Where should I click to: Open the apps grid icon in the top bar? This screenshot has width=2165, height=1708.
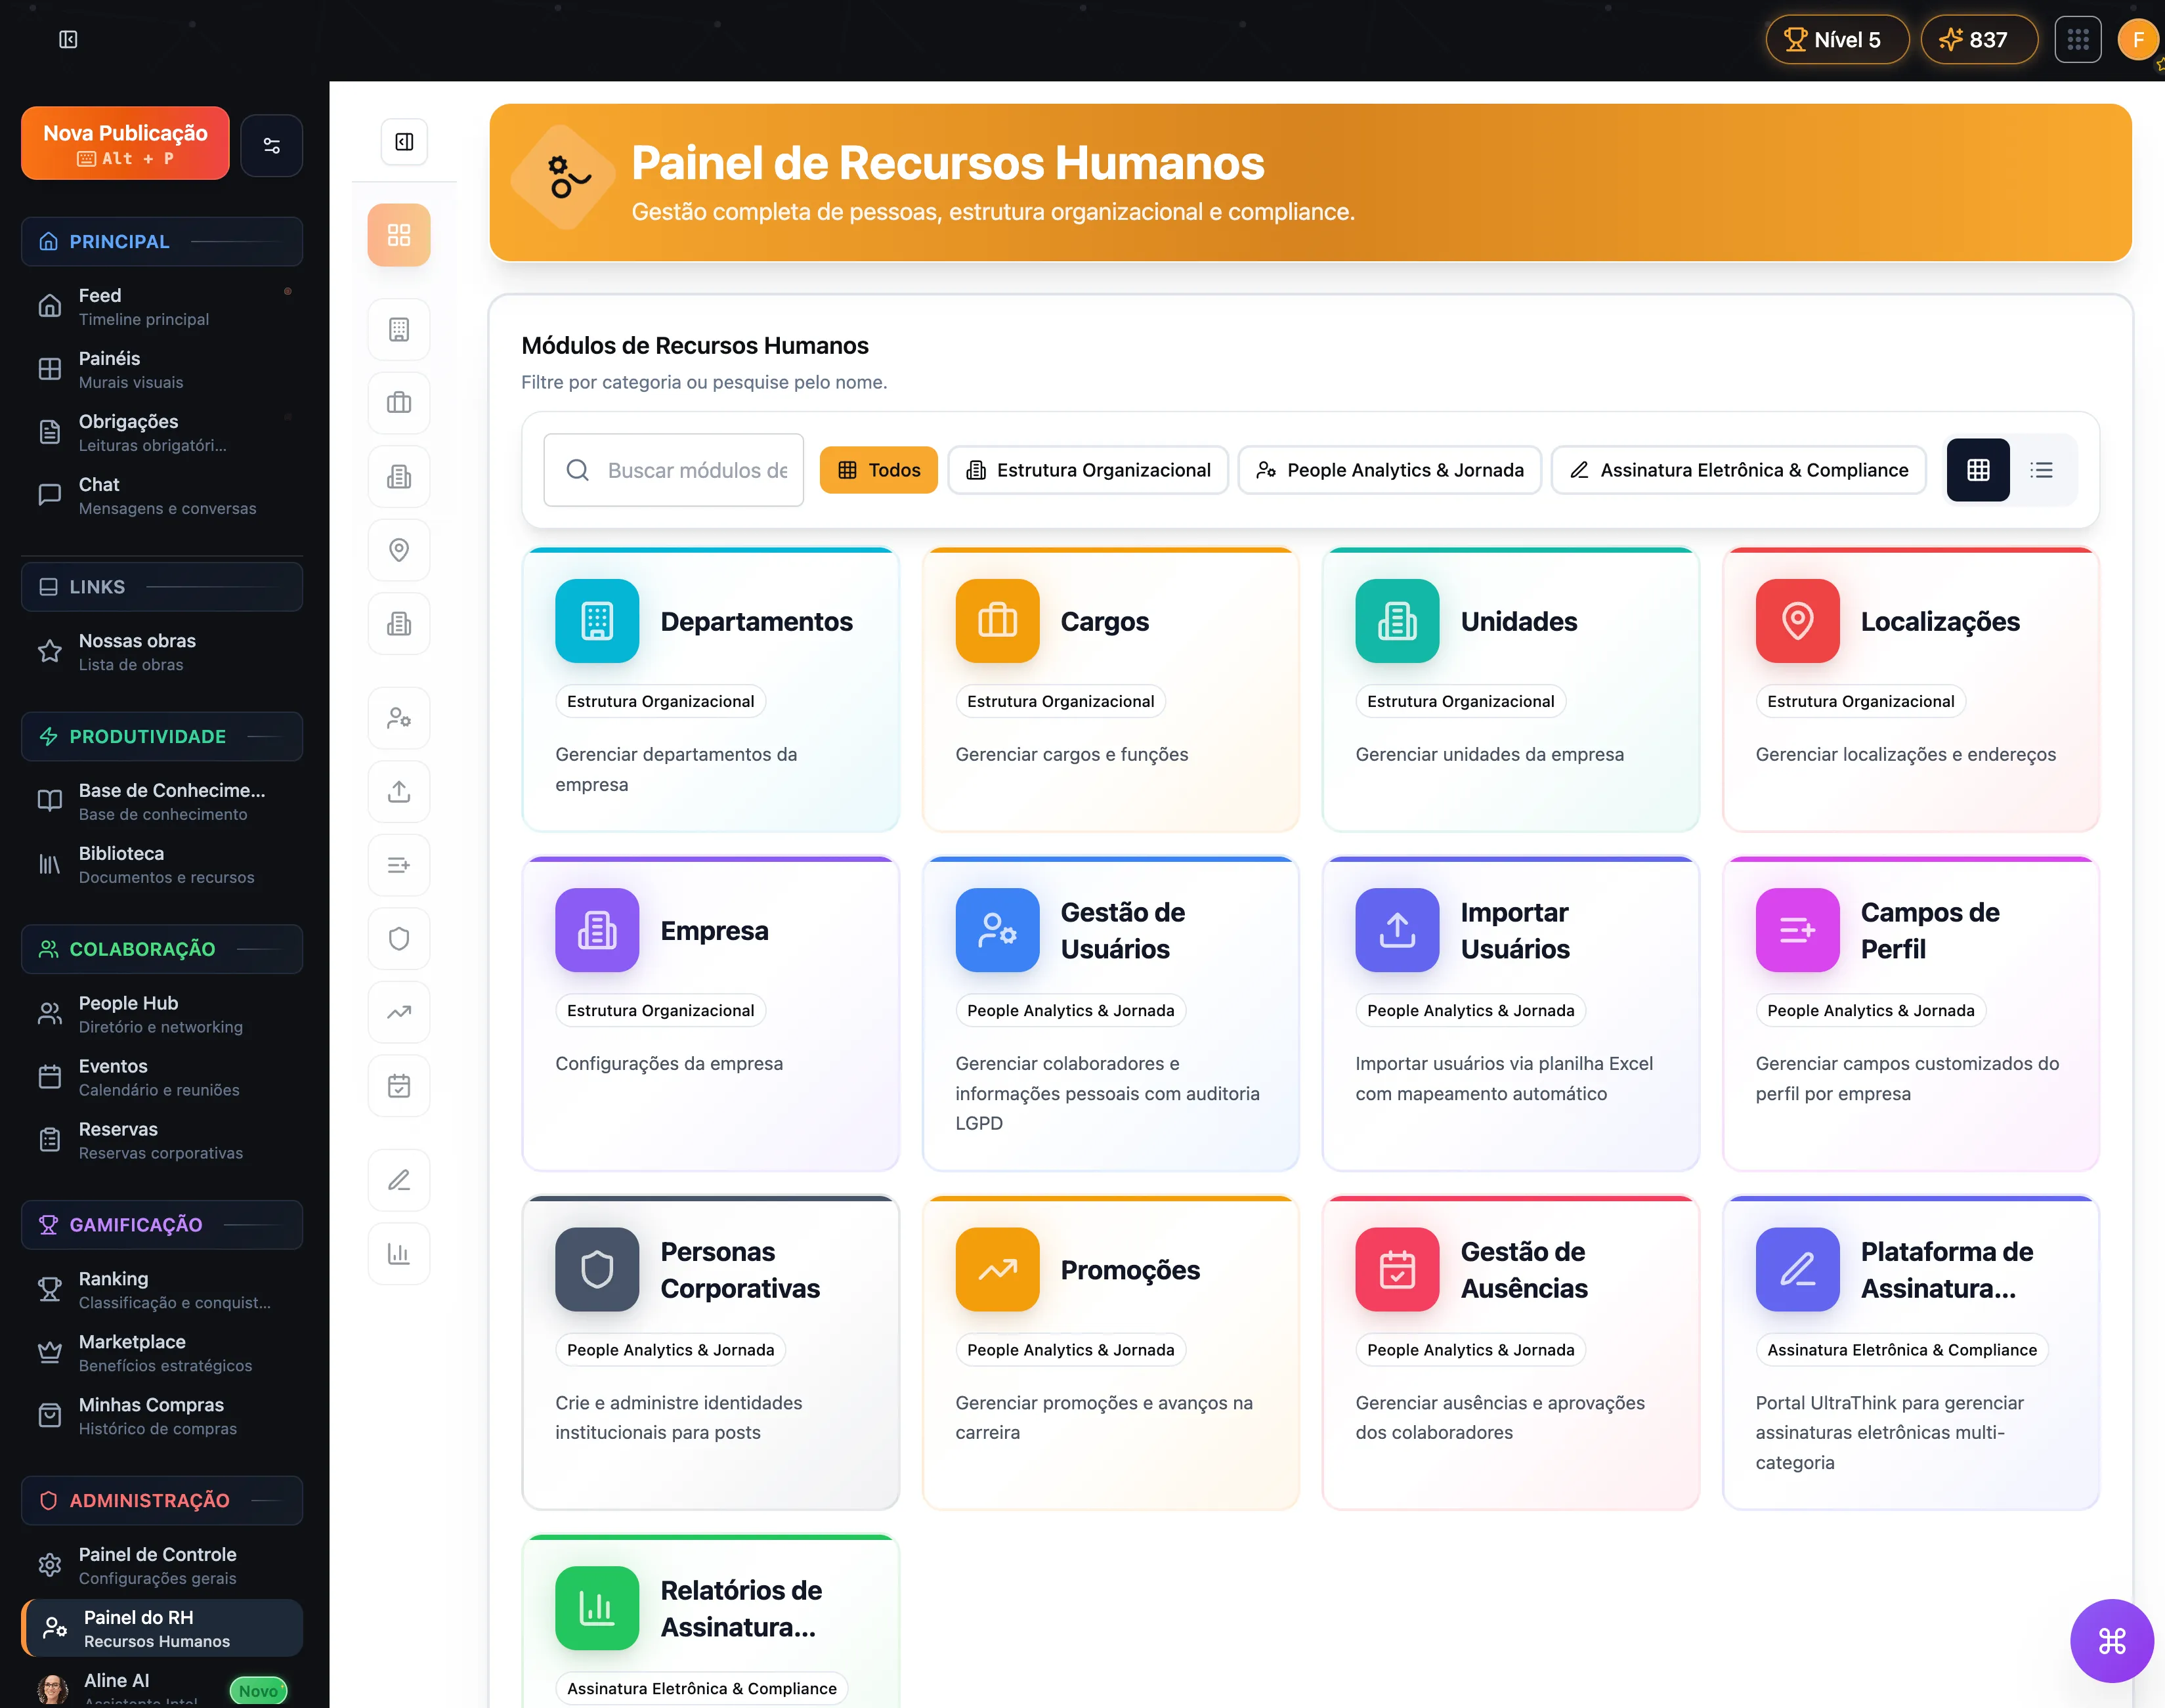click(2078, 39)
